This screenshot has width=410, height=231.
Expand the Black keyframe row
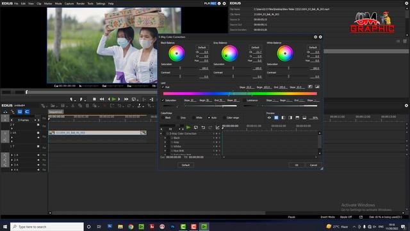(165, 138)
